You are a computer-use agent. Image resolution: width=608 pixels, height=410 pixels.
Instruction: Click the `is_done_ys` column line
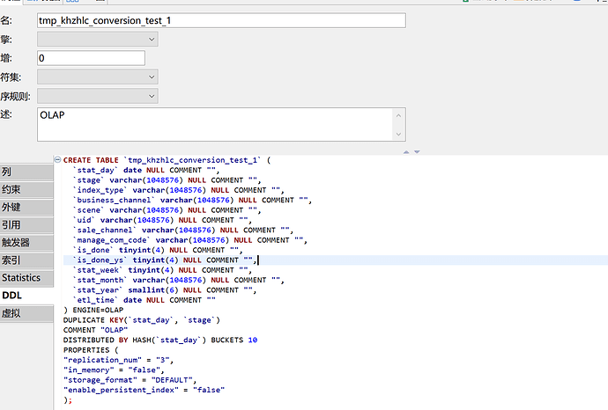point(165,260)
